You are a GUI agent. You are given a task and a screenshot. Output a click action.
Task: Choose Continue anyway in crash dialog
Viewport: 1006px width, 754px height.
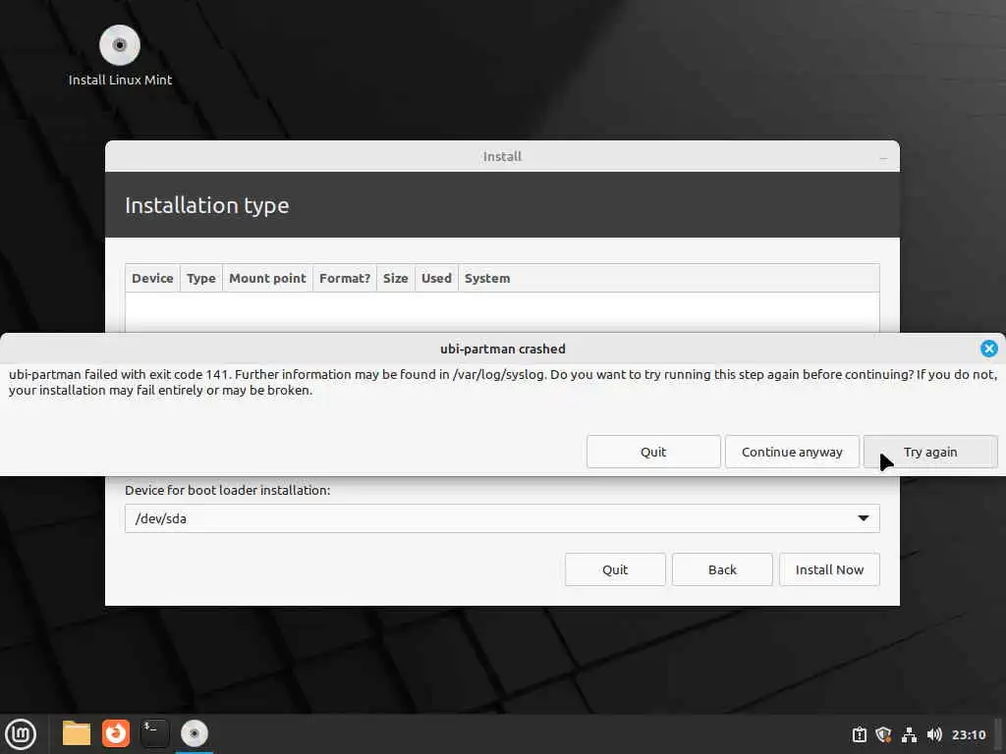792,452
